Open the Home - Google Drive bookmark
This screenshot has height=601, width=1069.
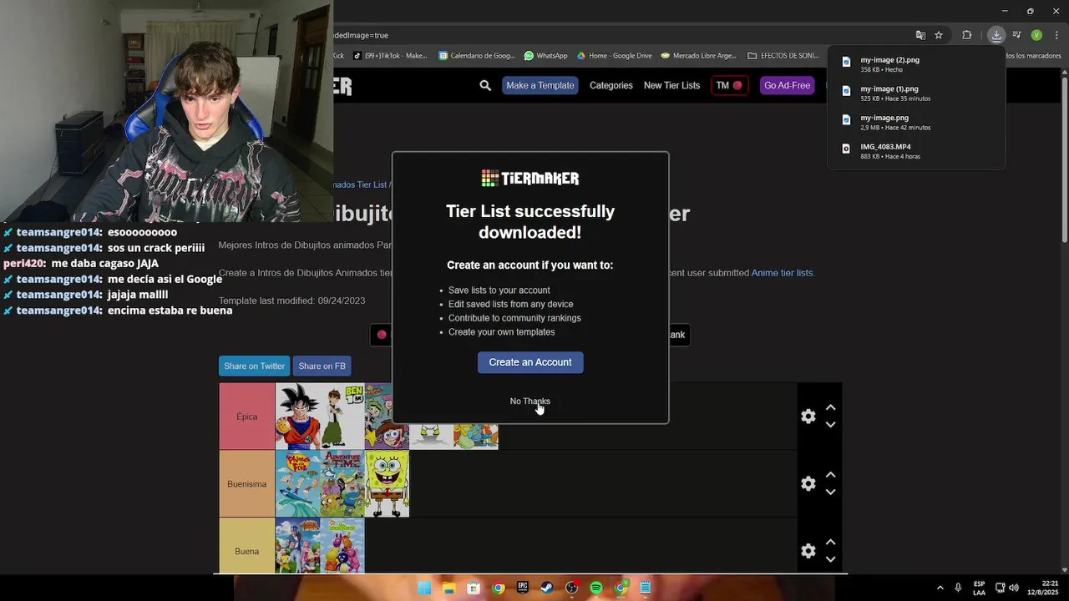614,56
